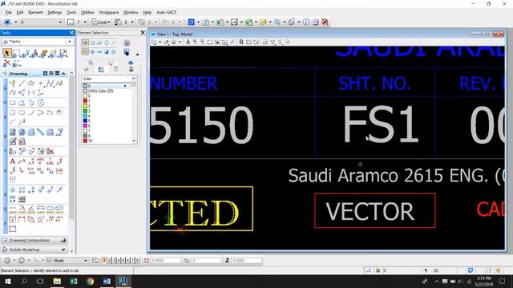The width and height of the screenshot is (513, 288).
Task: Collapse the Drawing task group
Action: [x=63, y=74]
